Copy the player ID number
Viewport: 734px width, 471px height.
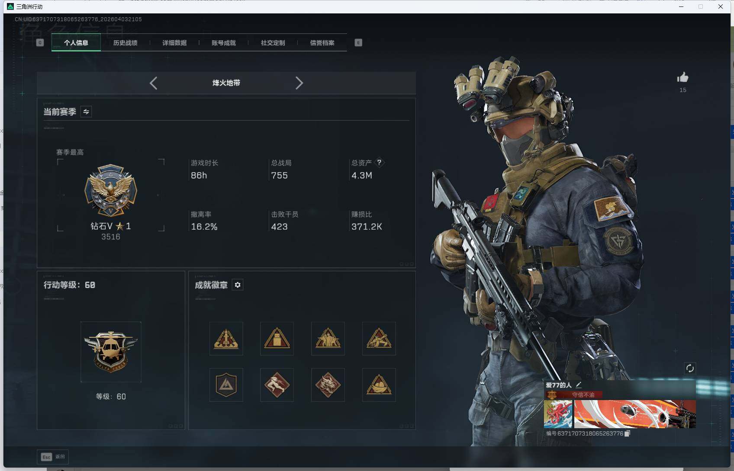(x=627, y=433)
